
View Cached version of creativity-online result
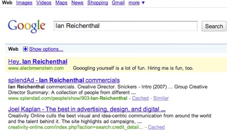point(156,127)
